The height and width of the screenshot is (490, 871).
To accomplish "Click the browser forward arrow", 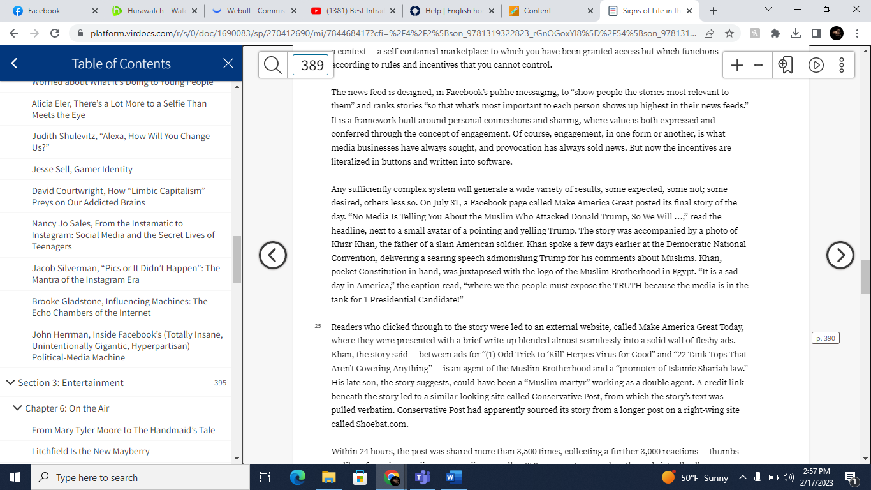I will click(x=34, y=33).
